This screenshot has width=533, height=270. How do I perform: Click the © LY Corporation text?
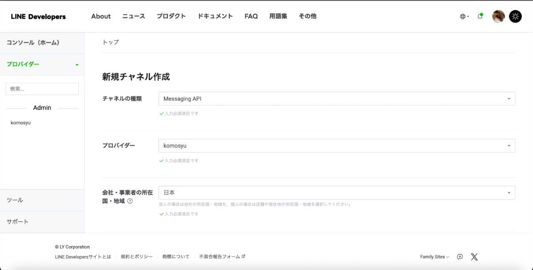[x=72, y=247]
